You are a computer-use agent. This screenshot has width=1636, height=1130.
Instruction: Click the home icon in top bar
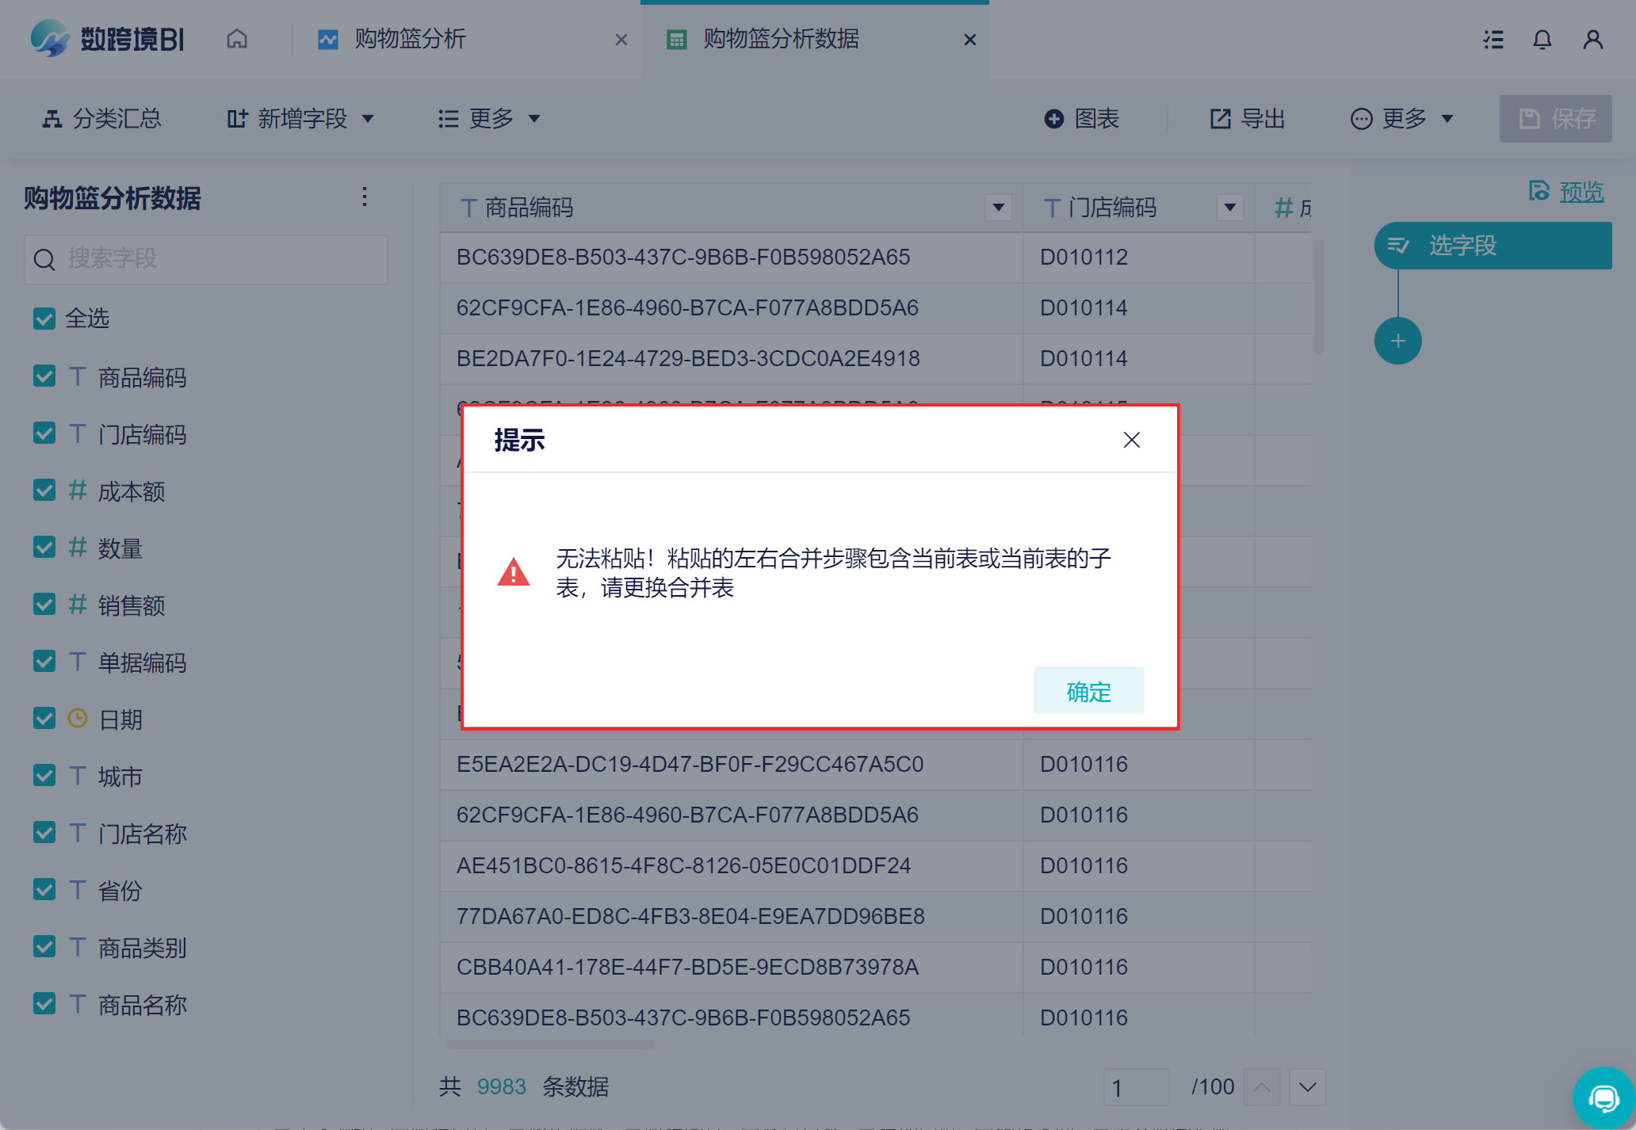(x=237, y=39)
